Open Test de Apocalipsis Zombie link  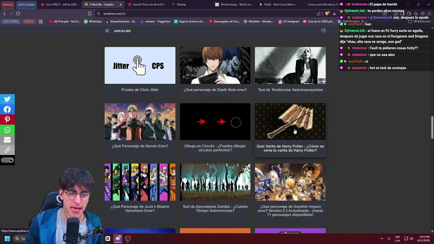coord(215,209)
